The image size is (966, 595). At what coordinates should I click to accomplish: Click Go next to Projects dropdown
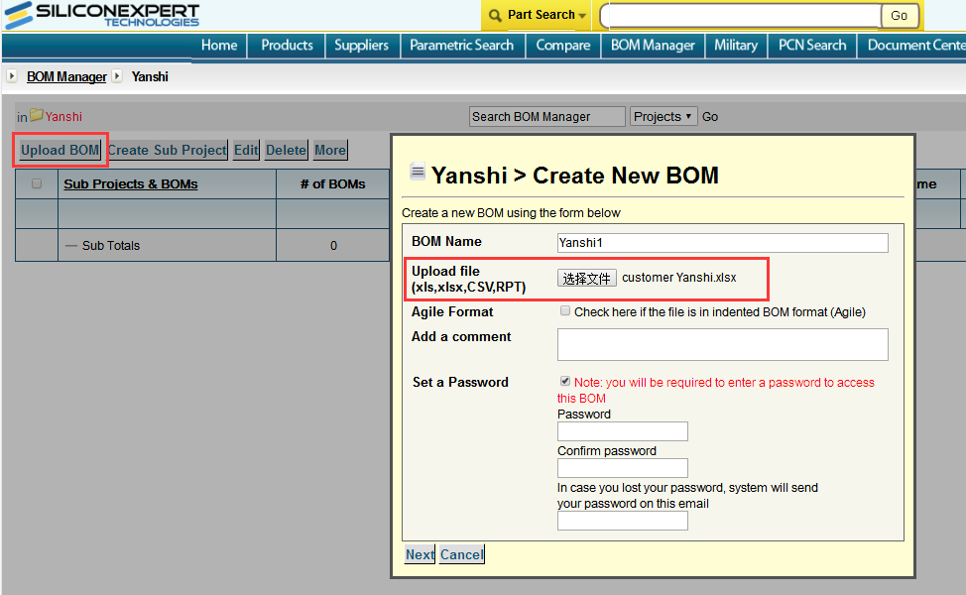pos(710,116)
